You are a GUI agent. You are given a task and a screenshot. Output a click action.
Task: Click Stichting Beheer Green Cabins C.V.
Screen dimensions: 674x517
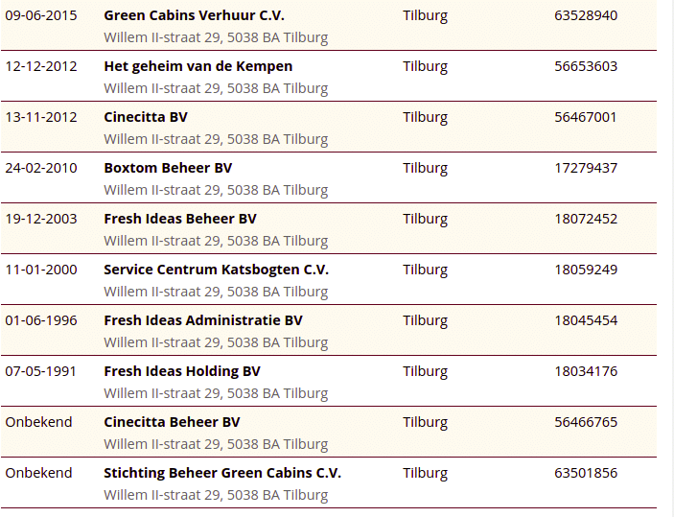222,473
